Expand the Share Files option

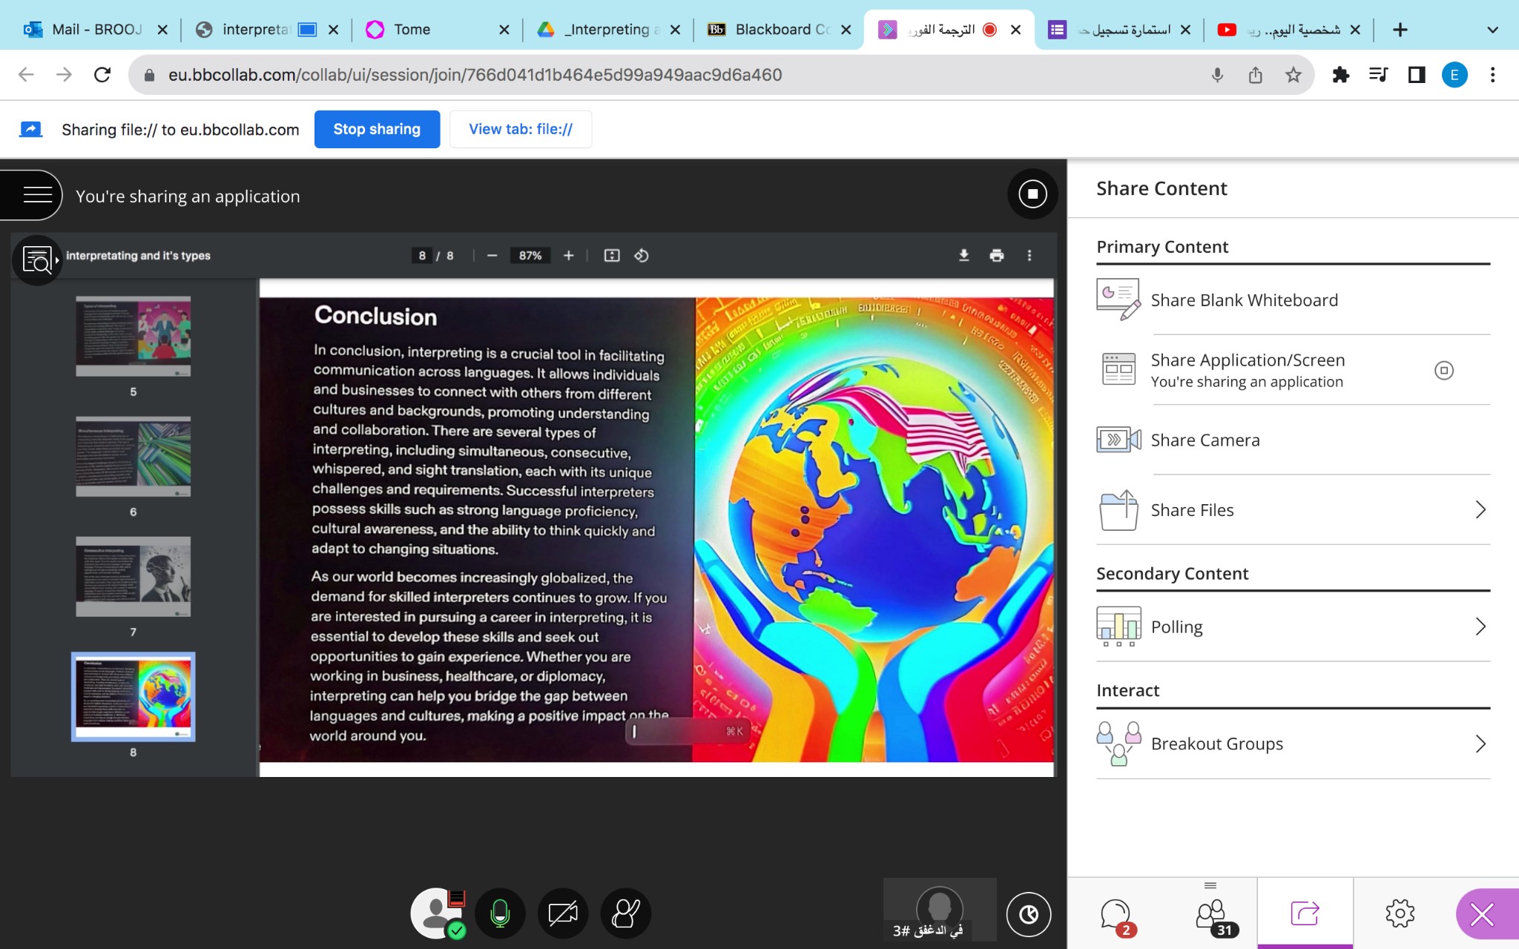pos(1480,510)
